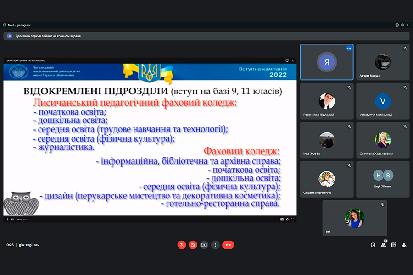Click muted mic icon on 'Вы' tile

[382, 204]
